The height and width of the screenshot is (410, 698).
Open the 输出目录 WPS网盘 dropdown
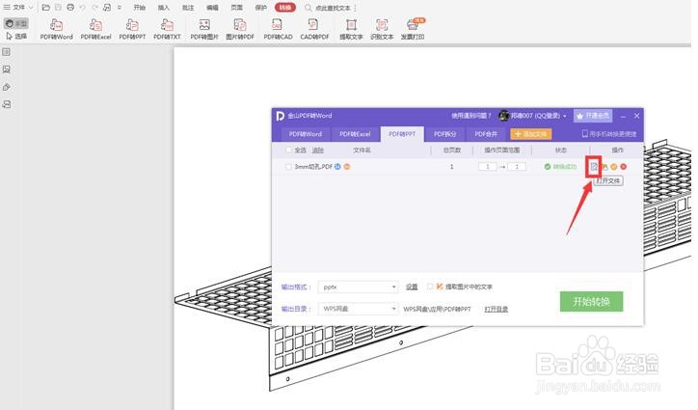(359, 309)
